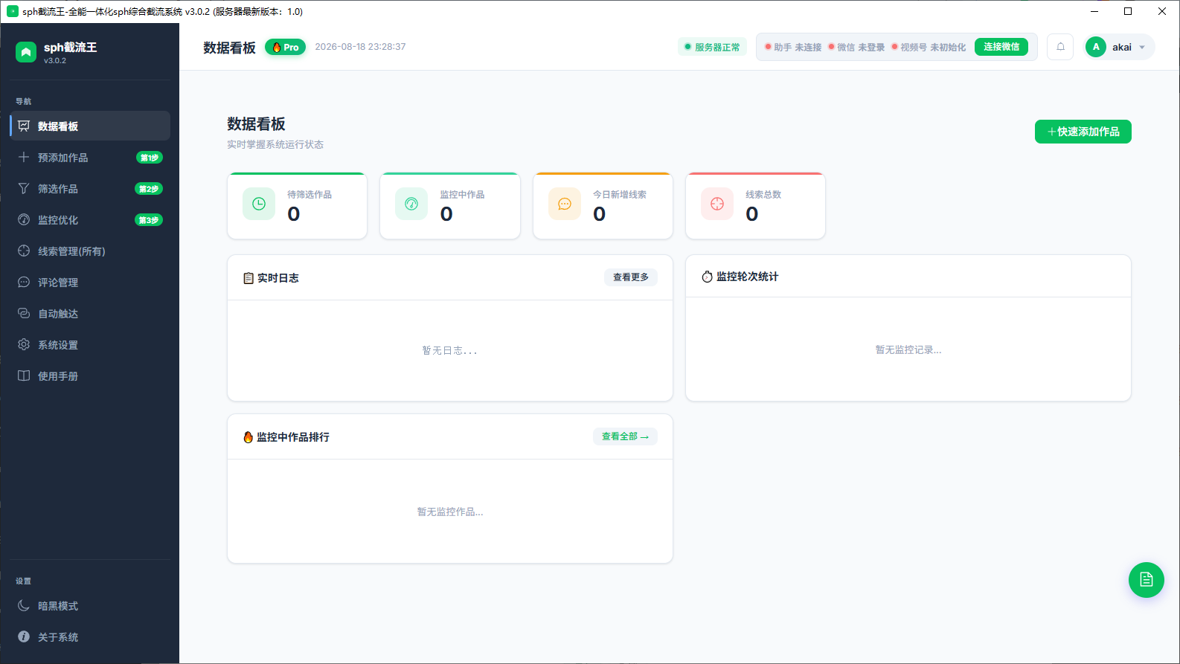Click the funnel icon beside 筛选作品
This screenshot has height=664, width=1180.
24,188
